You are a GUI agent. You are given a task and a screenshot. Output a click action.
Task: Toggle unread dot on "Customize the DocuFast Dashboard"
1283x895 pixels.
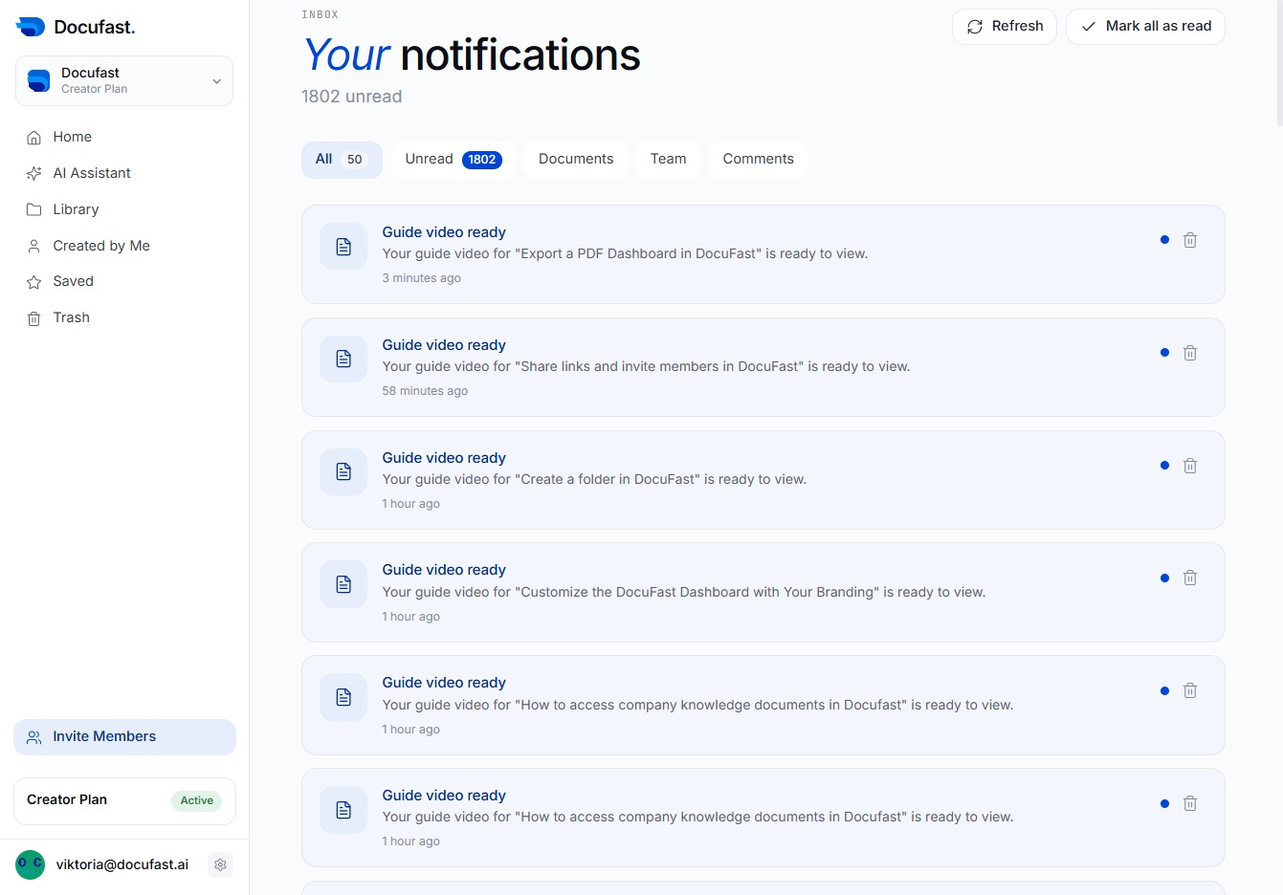click(1164, 578)
